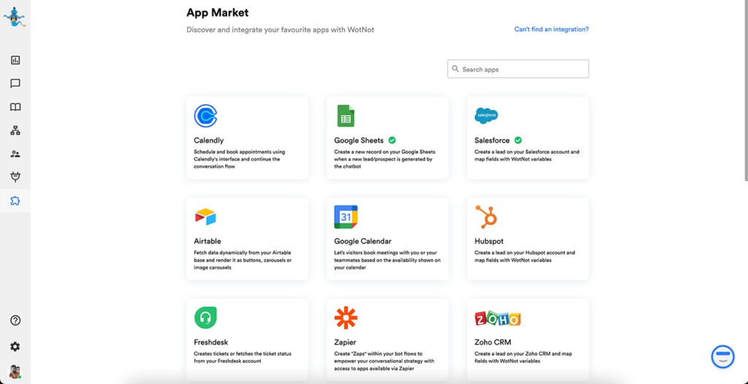Click the WotNot genie logo
Viewport: 748px width, 384px height.
tap(15, 17)
